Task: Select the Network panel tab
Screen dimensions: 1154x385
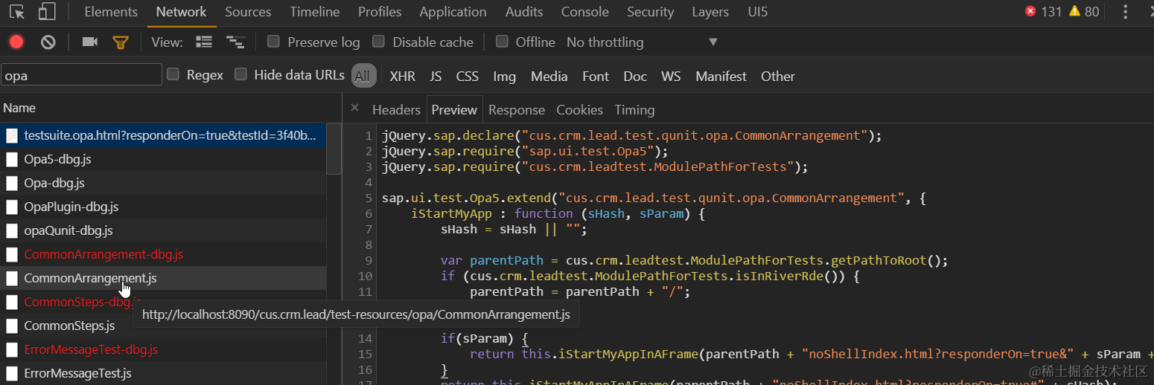Action: tap(182, 12)
